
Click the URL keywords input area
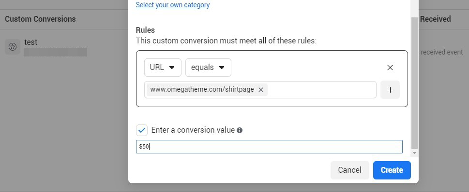click(x=321, y=90)
